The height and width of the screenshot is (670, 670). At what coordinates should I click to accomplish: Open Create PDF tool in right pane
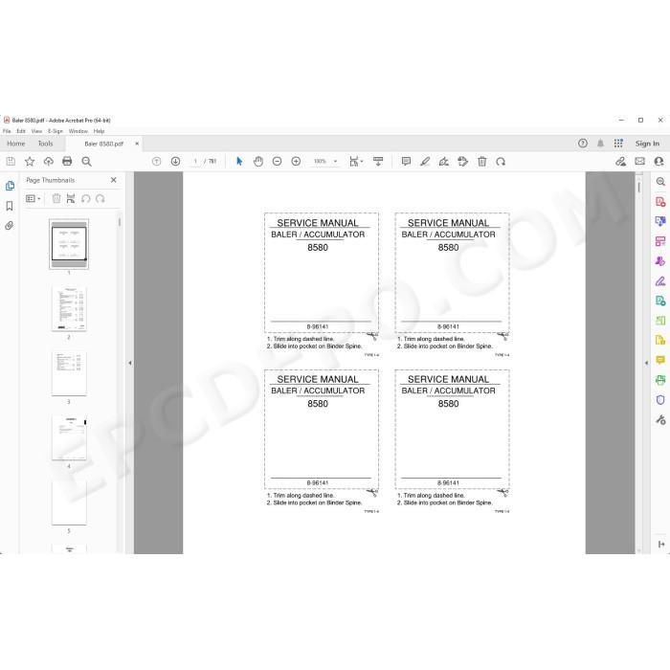coord(660,201)
